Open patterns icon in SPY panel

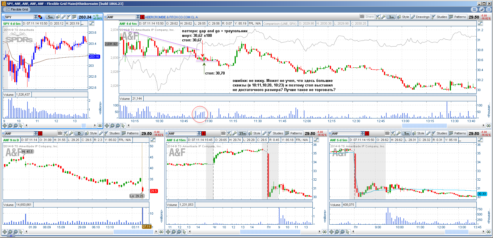pyautogui.click(x=74, y=17)
